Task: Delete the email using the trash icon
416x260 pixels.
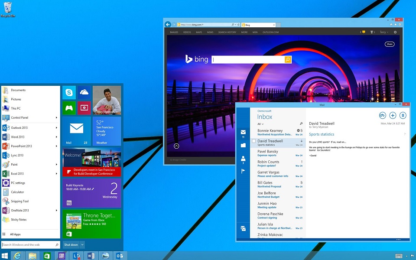Action: coord(403,115)
